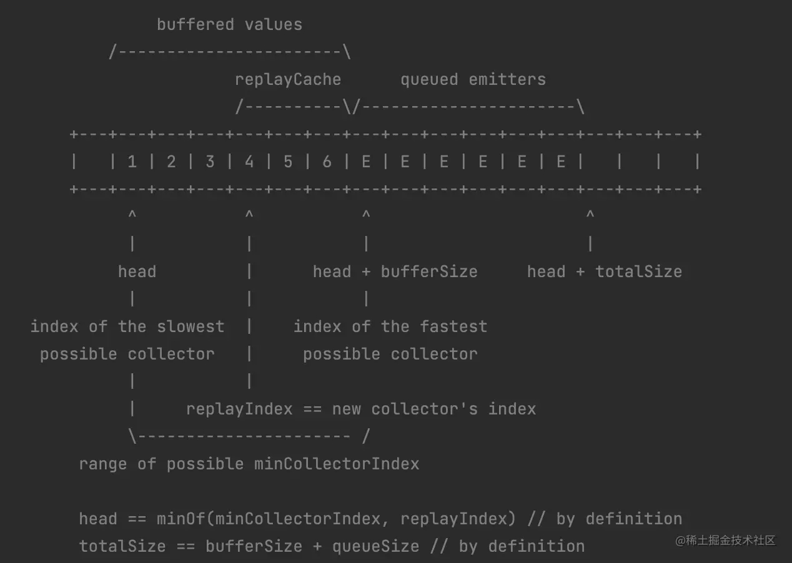Click the "replayCache" text
This screenshot has width=792, height=563.
point(288,80)
